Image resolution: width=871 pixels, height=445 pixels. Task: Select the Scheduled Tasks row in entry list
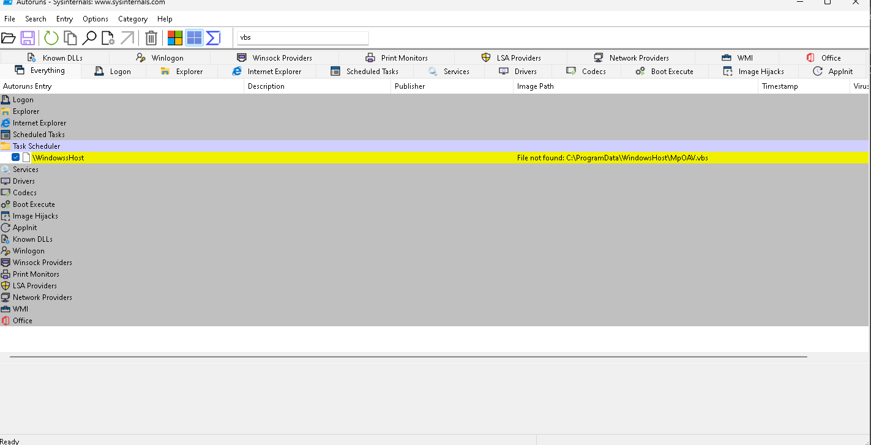(434, 135)
